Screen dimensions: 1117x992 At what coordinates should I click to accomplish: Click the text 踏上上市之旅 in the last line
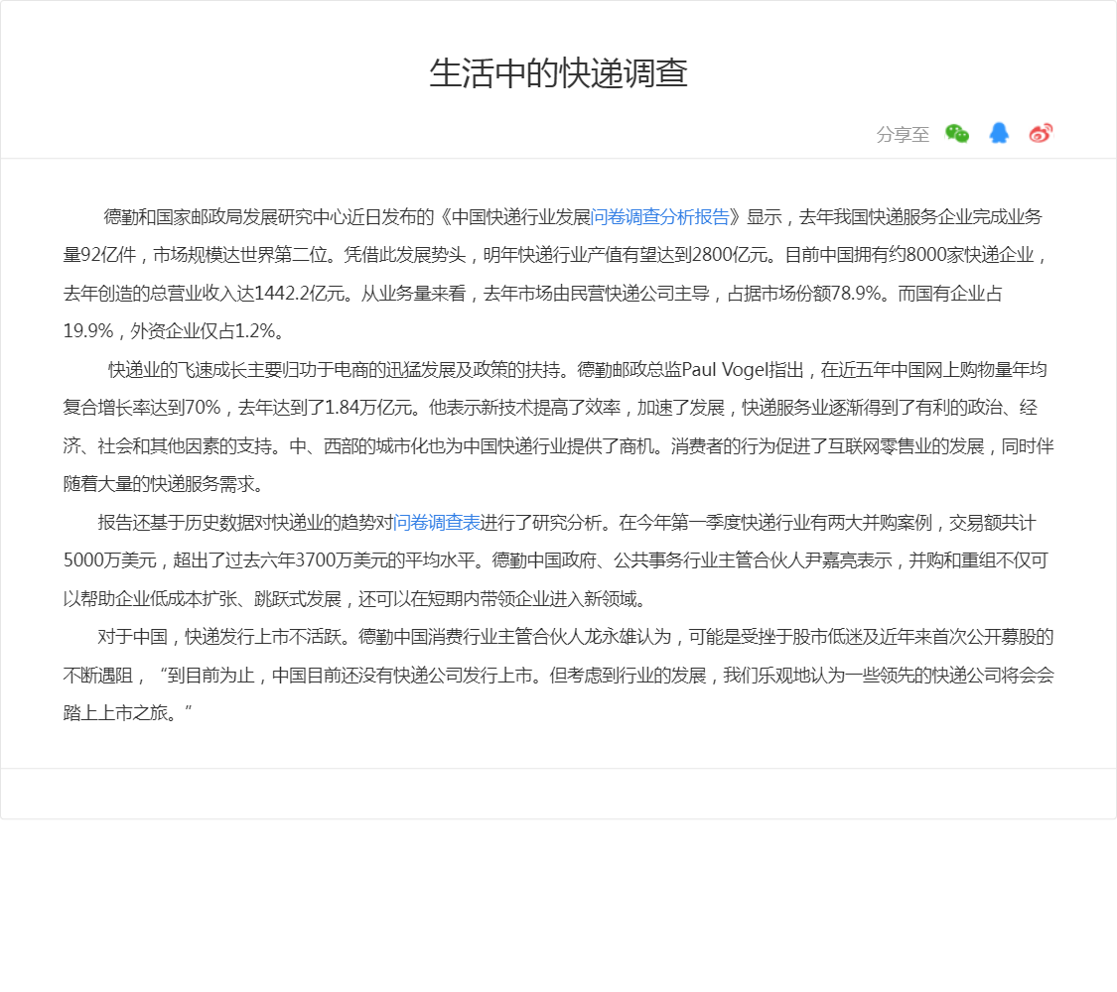coord(115,713)
